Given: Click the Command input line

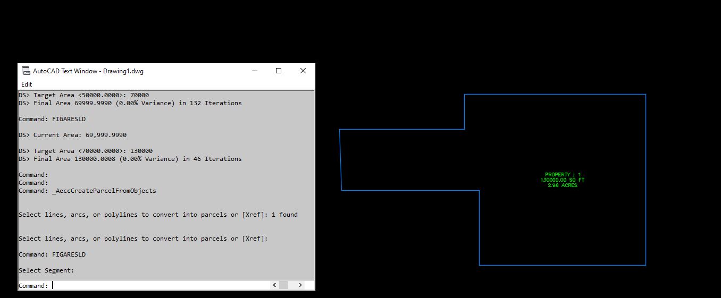Looking at the screenshot, I should pyautogui.click(x=144, y=285).
